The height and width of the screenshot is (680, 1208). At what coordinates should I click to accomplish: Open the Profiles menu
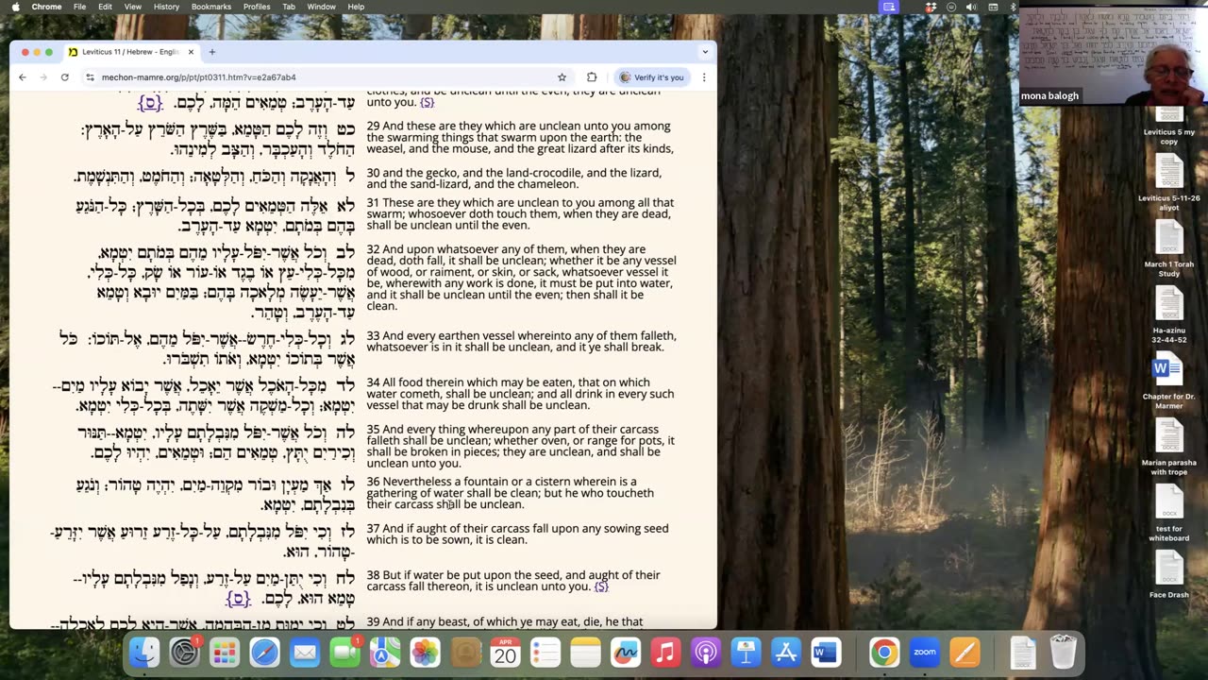tap(257, 7)
